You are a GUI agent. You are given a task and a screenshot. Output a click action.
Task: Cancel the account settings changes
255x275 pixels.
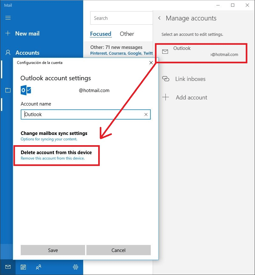coord(118,250)
